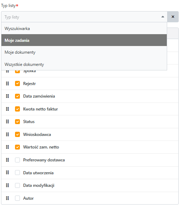Collapse the Typ listy dropdown arrow
This screenshot has width=179, height=206.
[x=163, y=17]
